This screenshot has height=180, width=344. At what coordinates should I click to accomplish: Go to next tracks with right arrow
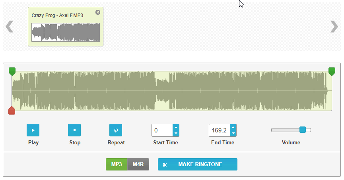tap(334, 27)
